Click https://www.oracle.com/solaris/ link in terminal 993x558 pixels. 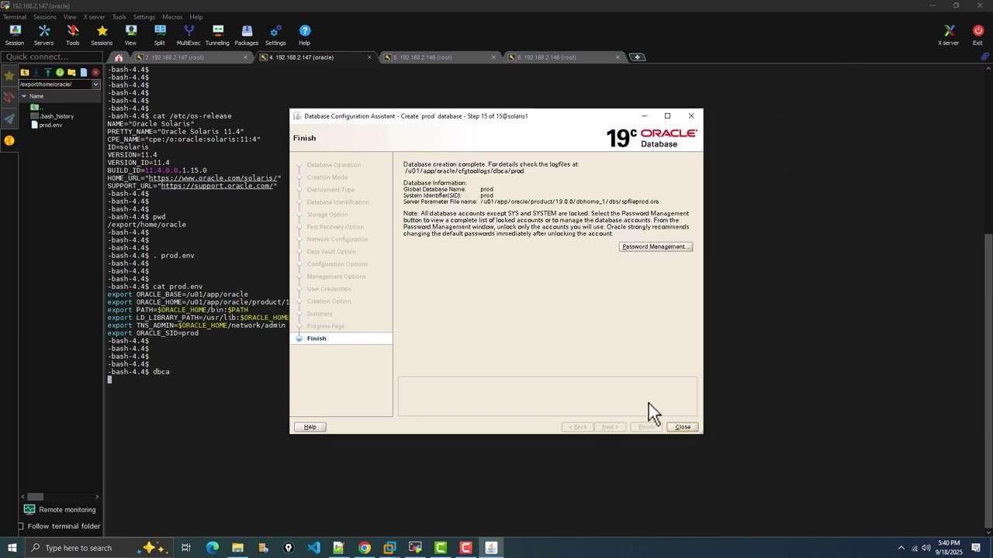pos(214,178)
